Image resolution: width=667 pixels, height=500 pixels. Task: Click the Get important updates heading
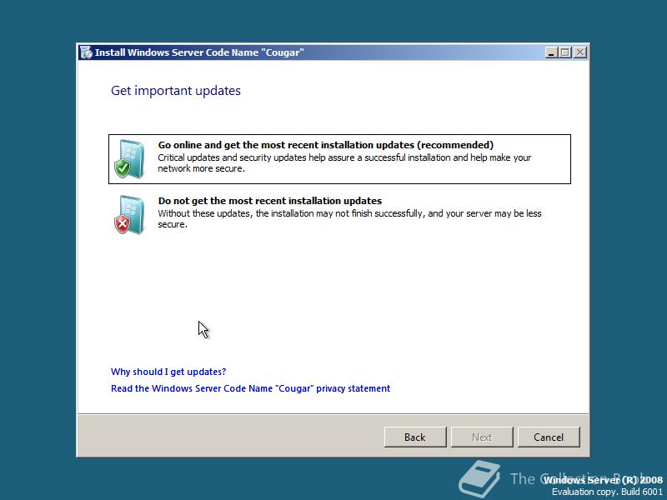tap(176, 91)
